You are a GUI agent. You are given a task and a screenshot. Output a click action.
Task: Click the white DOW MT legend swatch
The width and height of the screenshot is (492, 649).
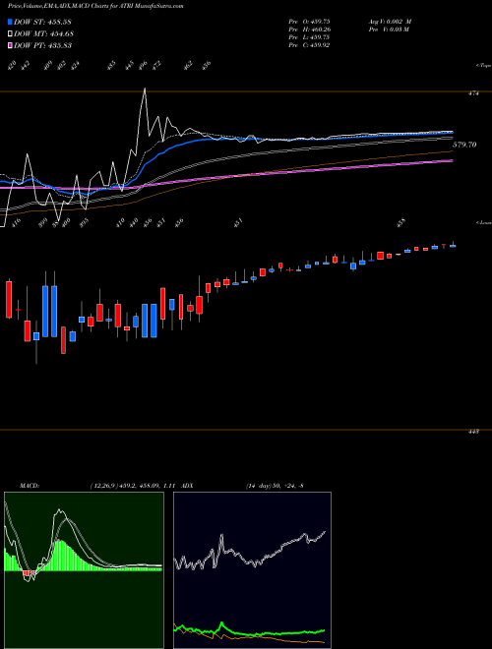pos(11,33)
